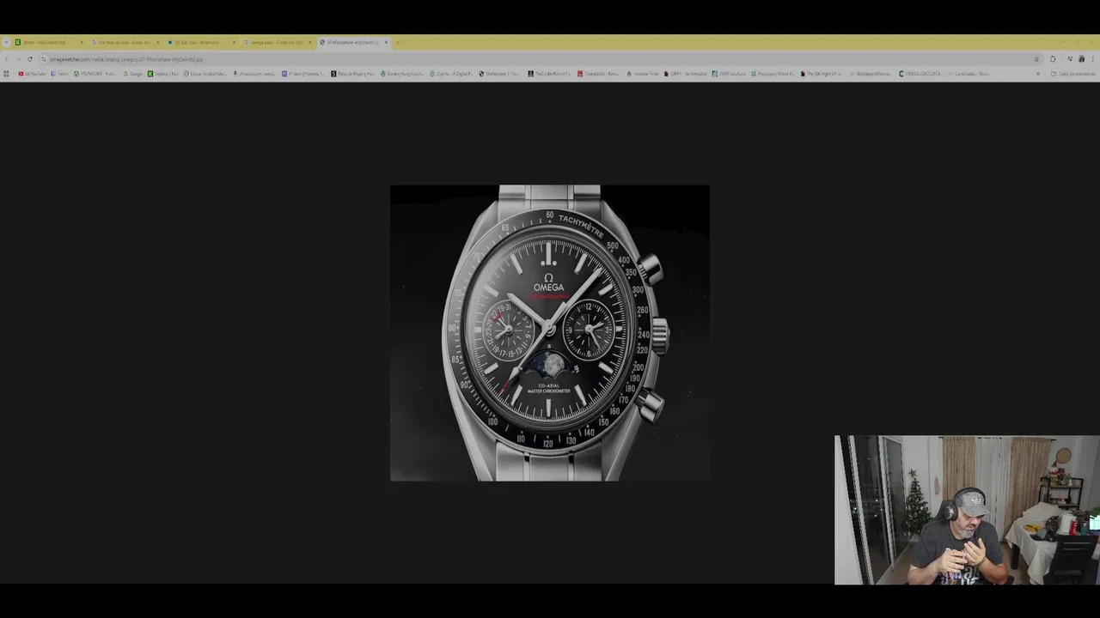Open the Explorar Kick bookmark

pos(163,74)
